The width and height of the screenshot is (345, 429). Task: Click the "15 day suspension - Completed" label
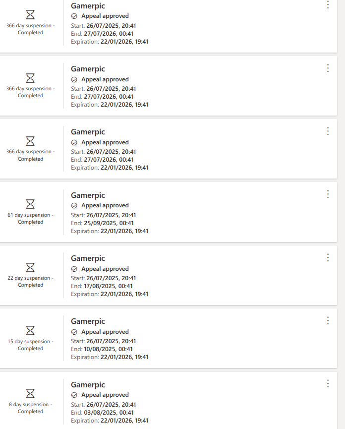point(30,345)
